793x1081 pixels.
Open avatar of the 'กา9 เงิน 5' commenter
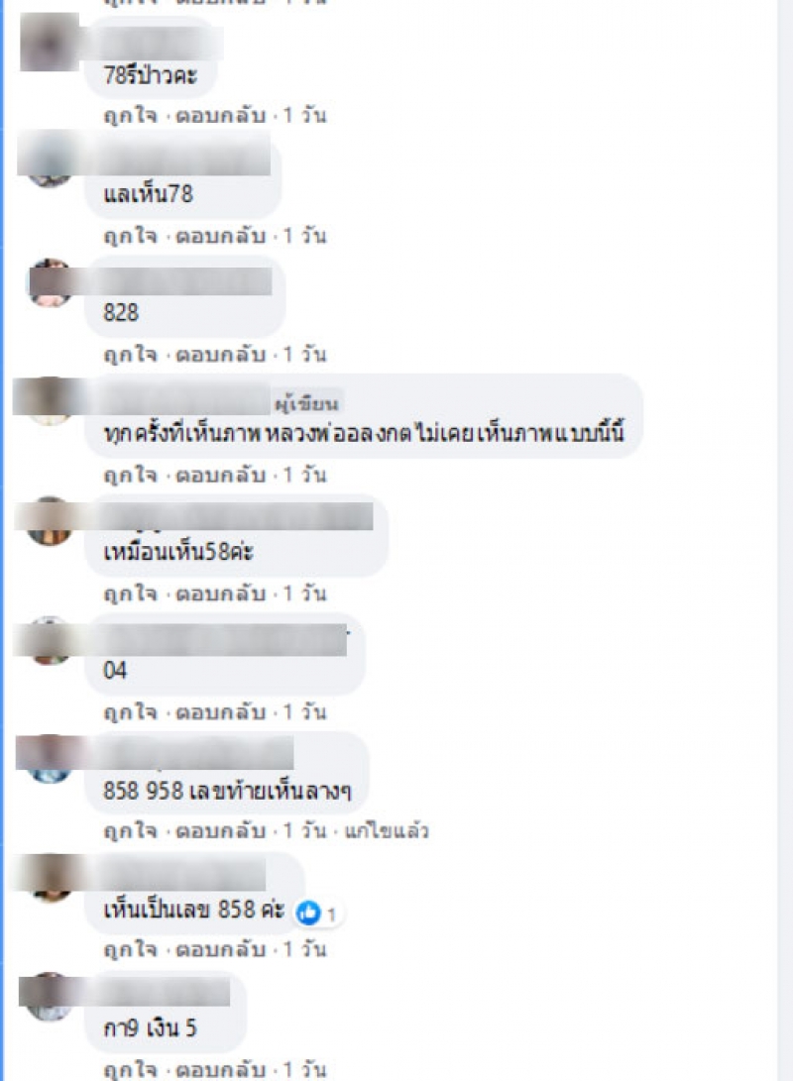[49, 996]
